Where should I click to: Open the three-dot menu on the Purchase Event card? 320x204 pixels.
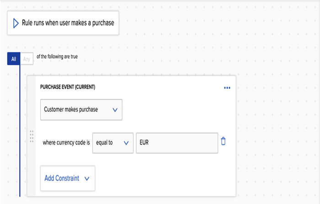click(227, 88)
